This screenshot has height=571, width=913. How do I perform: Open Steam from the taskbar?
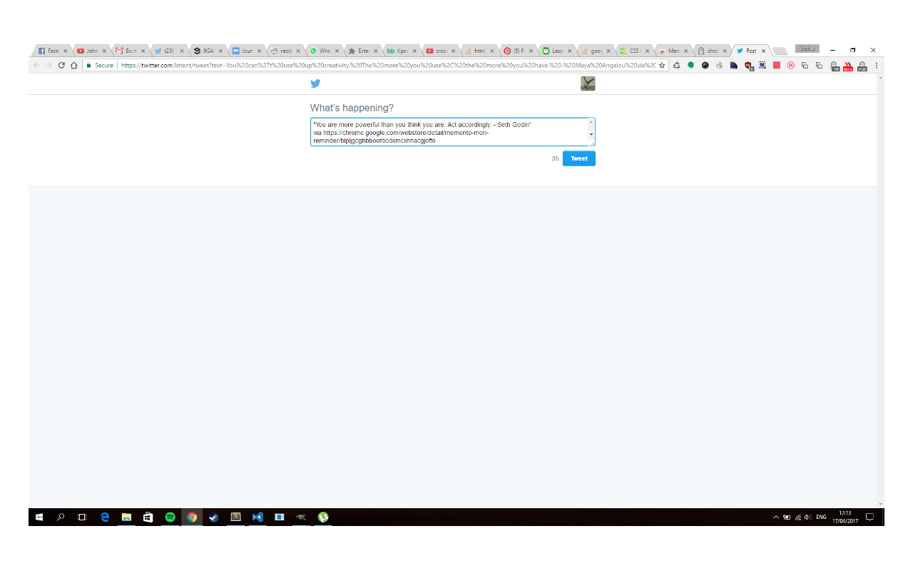213,517
